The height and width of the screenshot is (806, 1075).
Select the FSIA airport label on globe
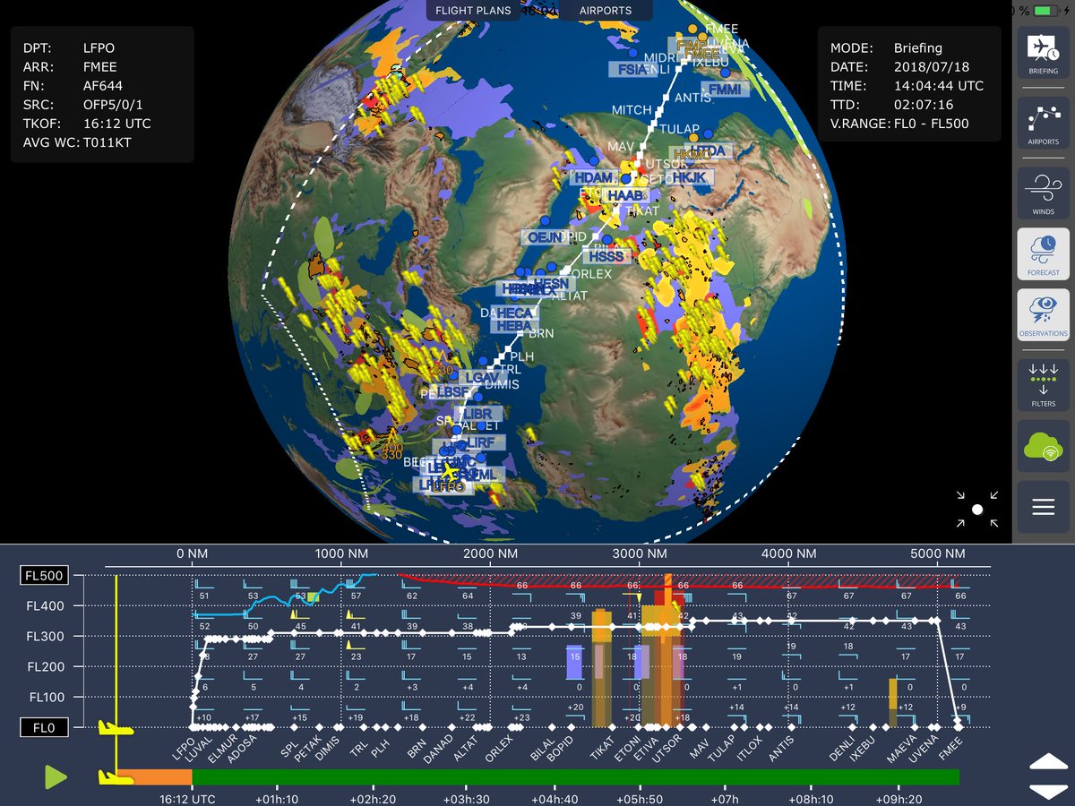(x=632, y=69)
